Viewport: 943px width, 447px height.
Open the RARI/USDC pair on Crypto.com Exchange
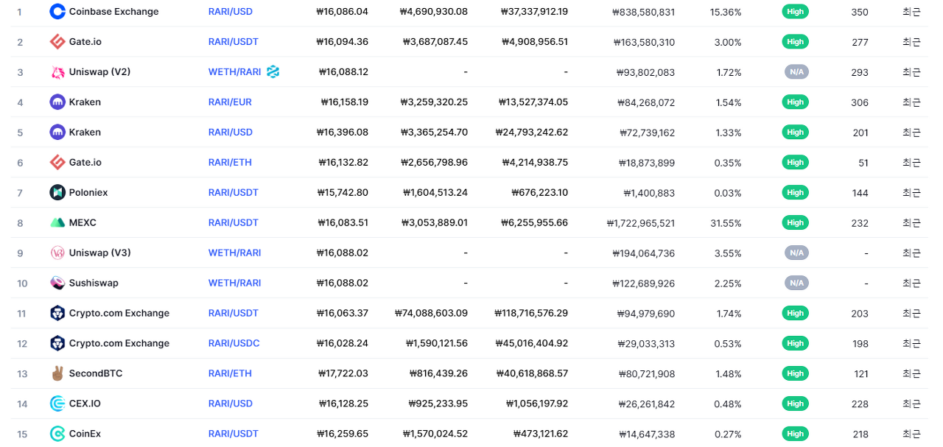point(234,344)
